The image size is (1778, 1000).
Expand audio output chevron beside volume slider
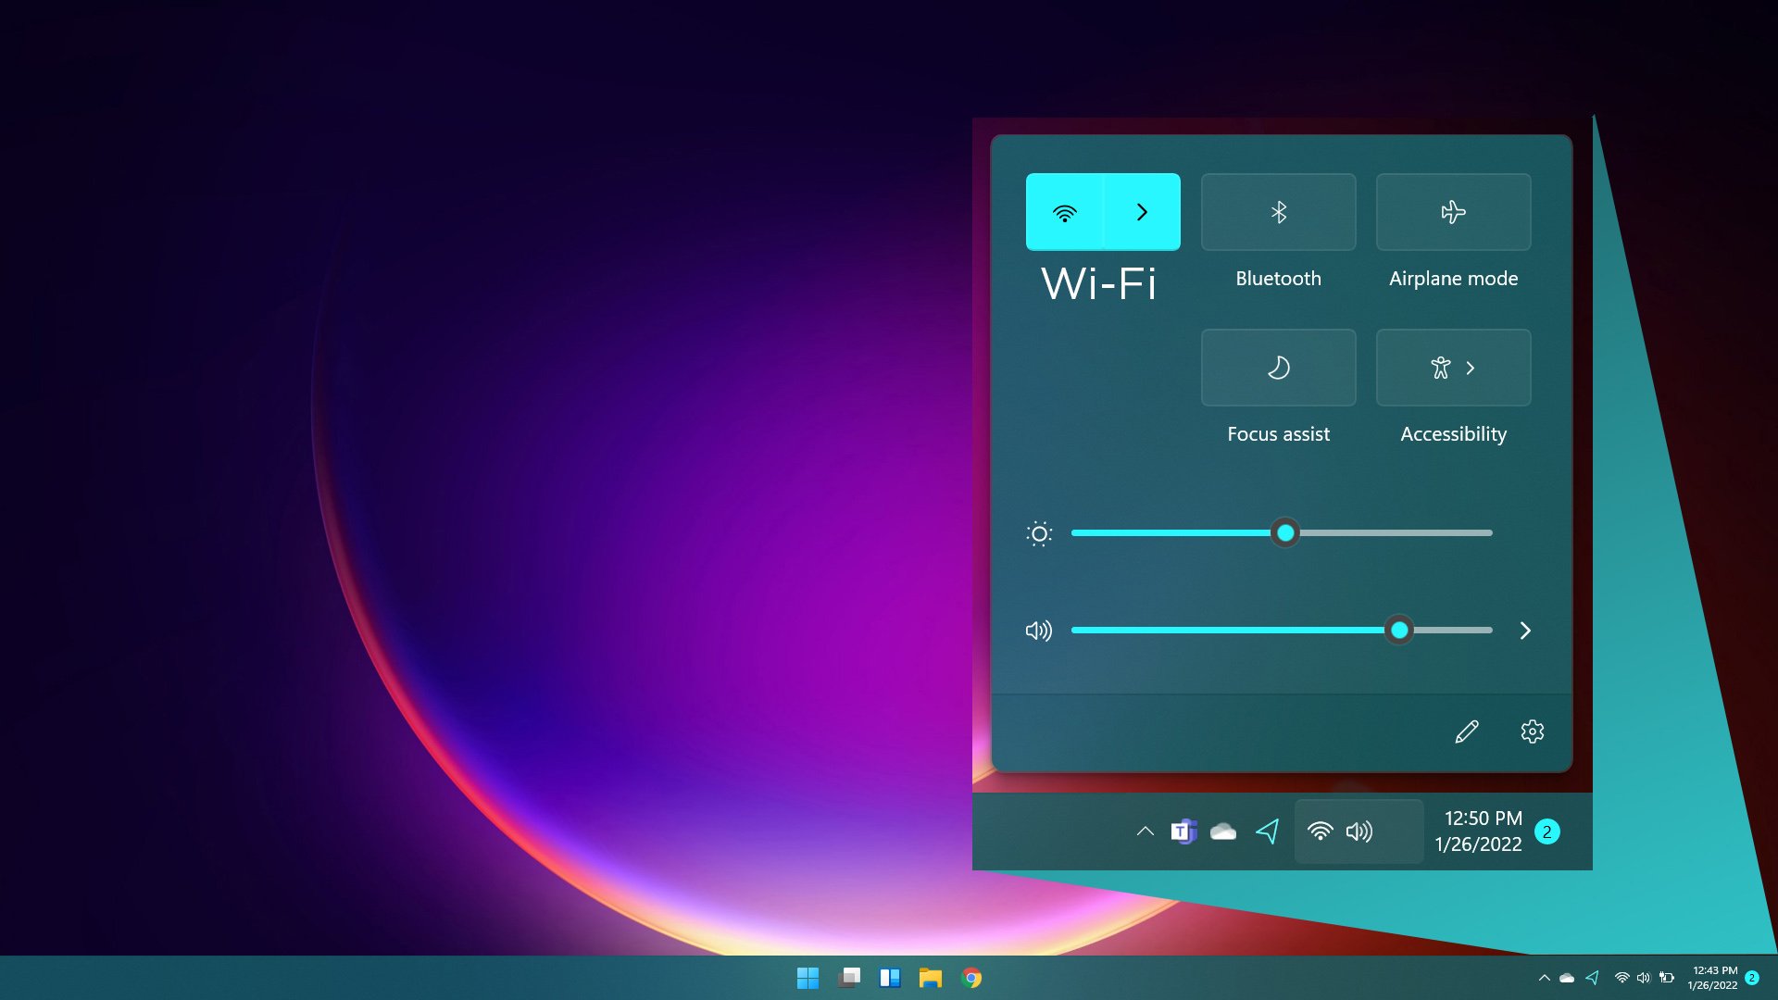(x=1525, y=631)
